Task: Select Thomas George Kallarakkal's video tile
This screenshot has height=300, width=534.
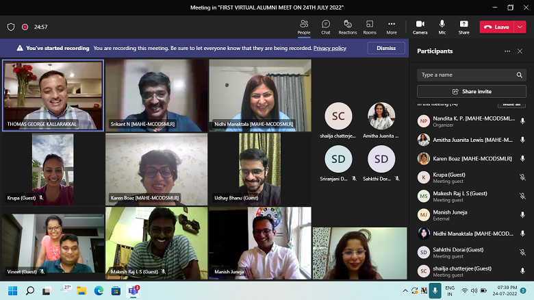Action: coord(53,95)
